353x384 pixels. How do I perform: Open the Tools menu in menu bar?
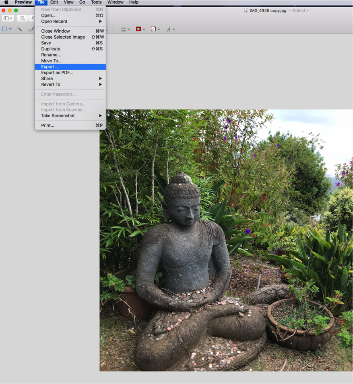[96, 2]
